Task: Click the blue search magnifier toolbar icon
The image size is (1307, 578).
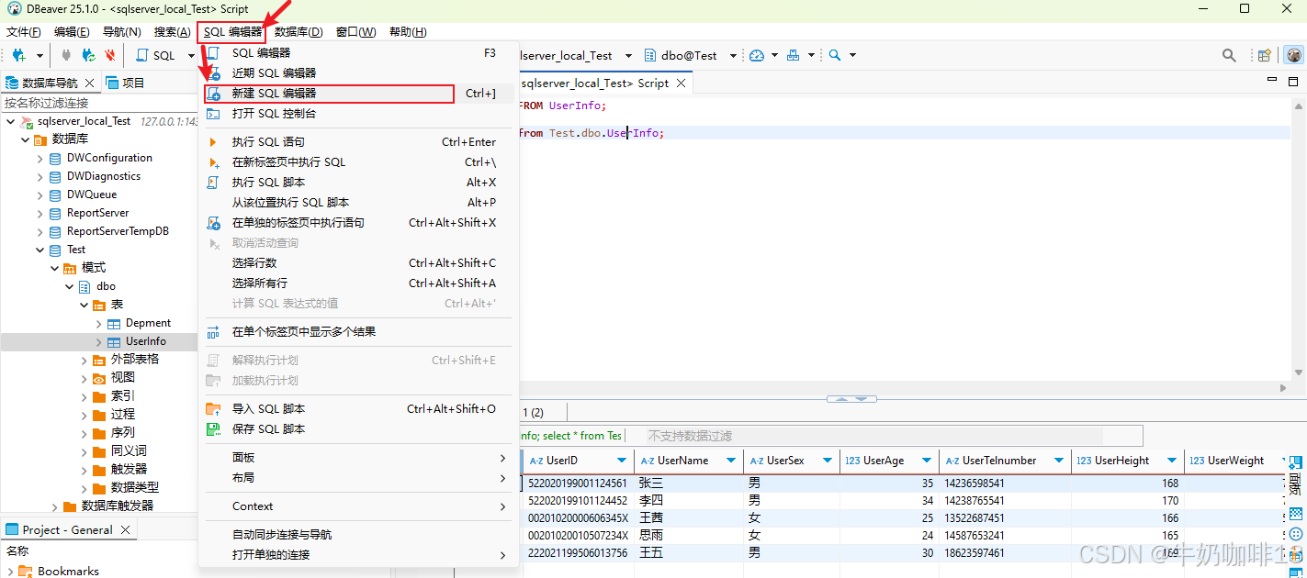Action: point(834,56)
